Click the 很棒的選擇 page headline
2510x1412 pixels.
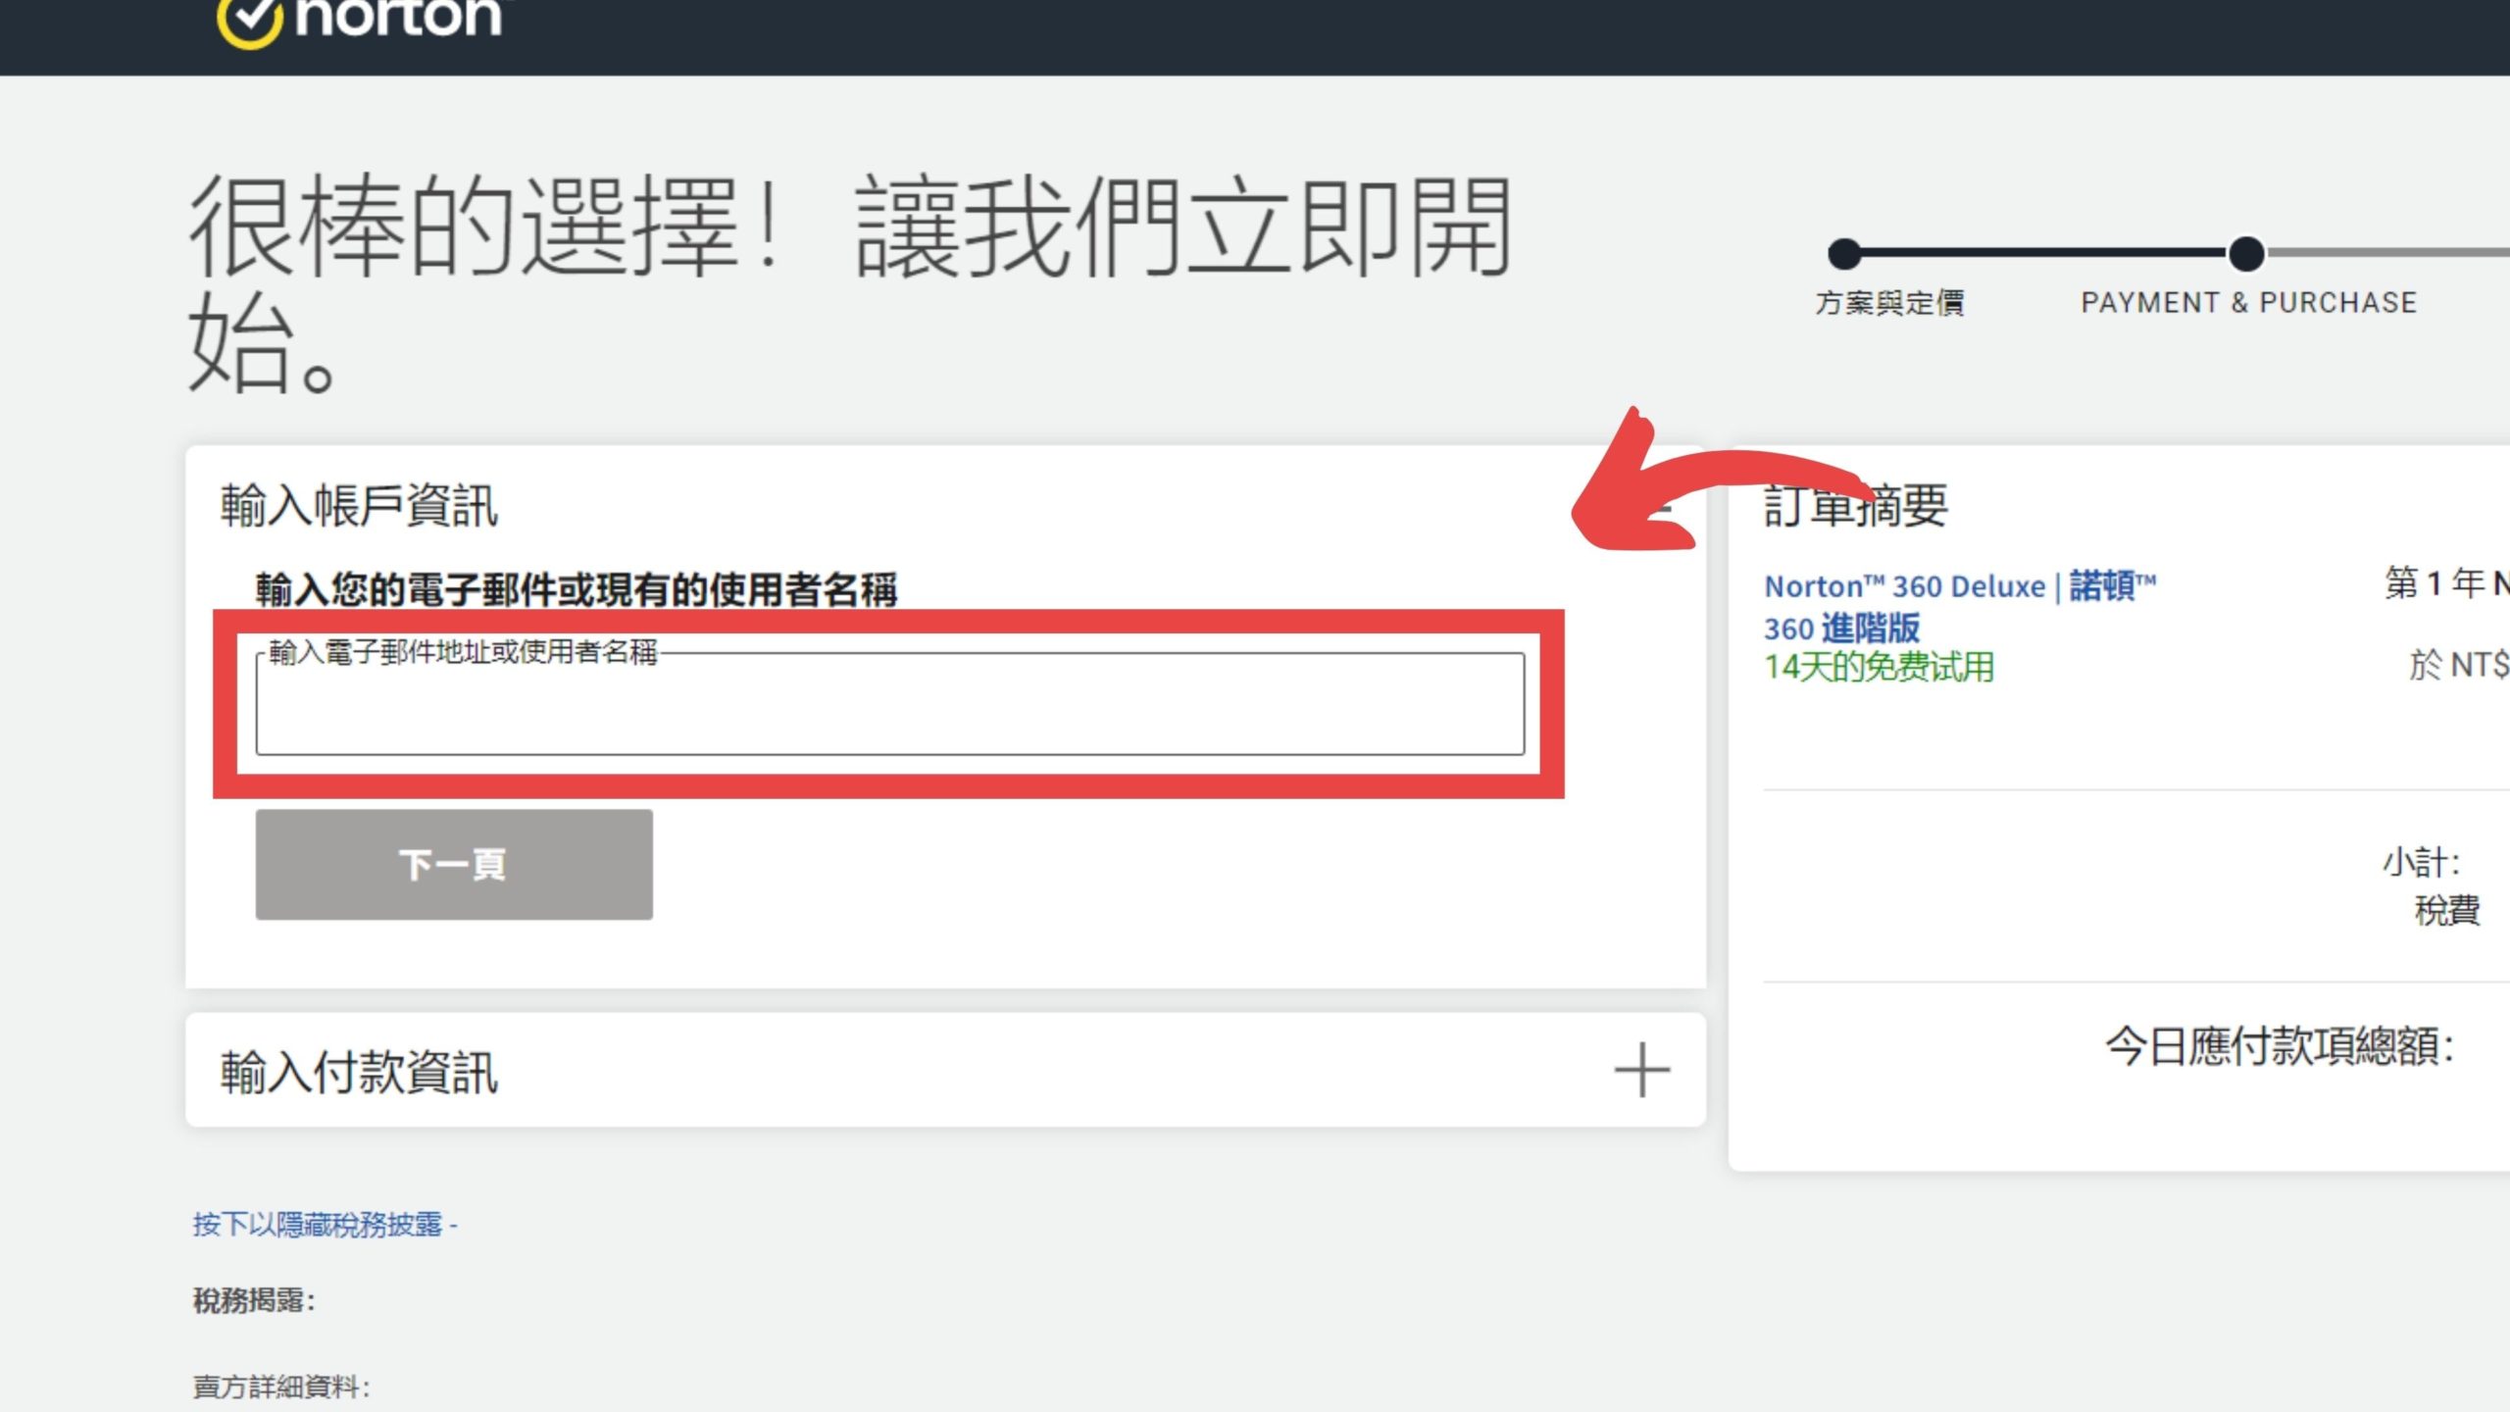(x=851, y=282)
